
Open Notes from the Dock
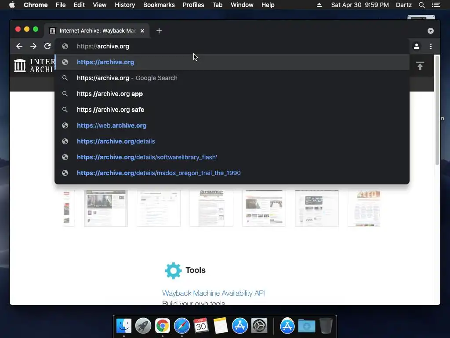221,326
